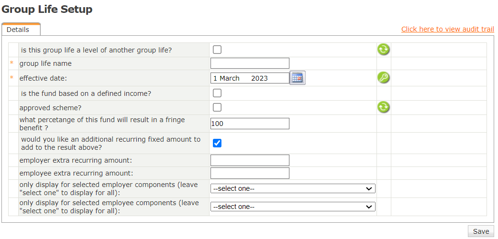Open selected employee components dropdown

tap(293, 207)
